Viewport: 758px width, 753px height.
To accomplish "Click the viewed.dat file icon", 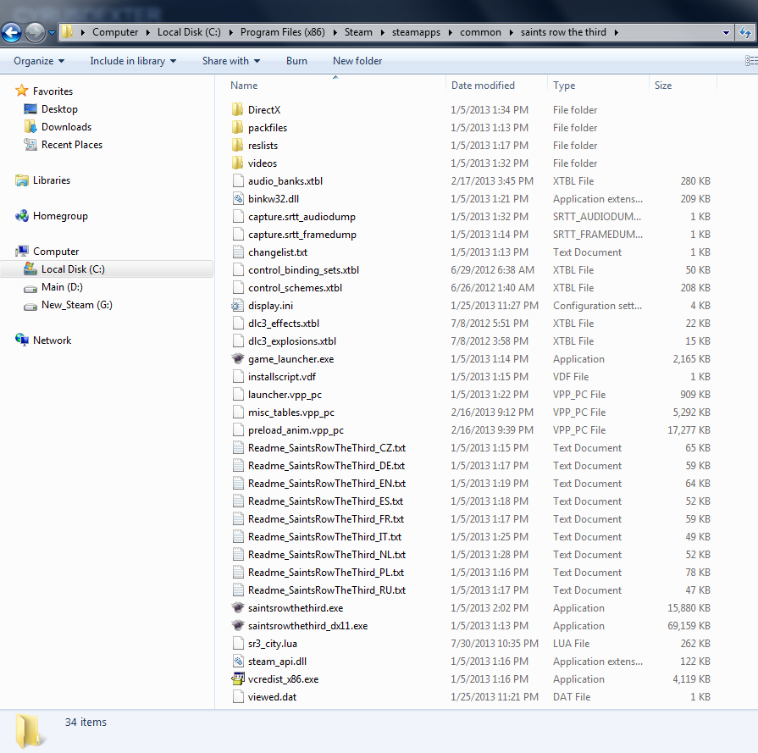I will coord(238,697).
